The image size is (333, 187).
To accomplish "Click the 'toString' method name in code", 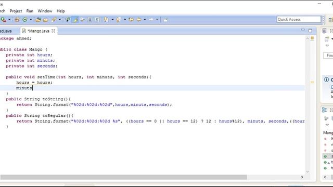I will pyautogui.click(x=53, y=99).
